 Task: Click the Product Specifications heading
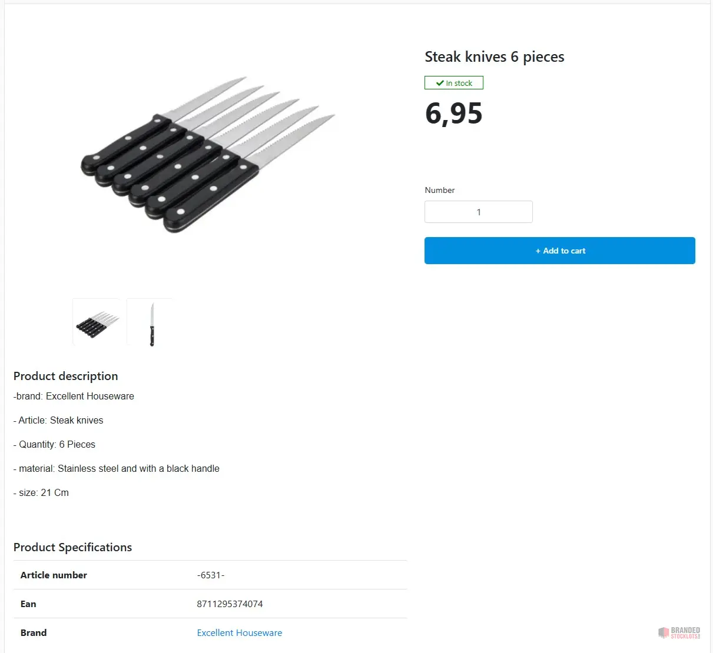point(72,548)
